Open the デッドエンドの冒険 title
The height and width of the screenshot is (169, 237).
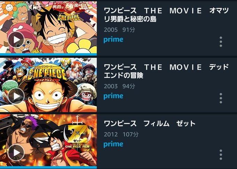point(166,71)
